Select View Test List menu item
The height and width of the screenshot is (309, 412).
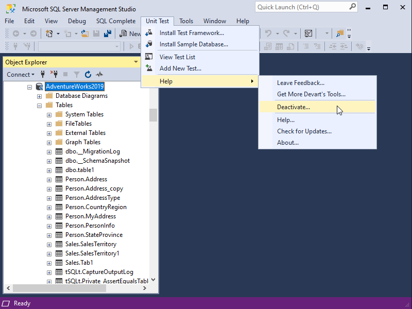[x=200, y=57]
